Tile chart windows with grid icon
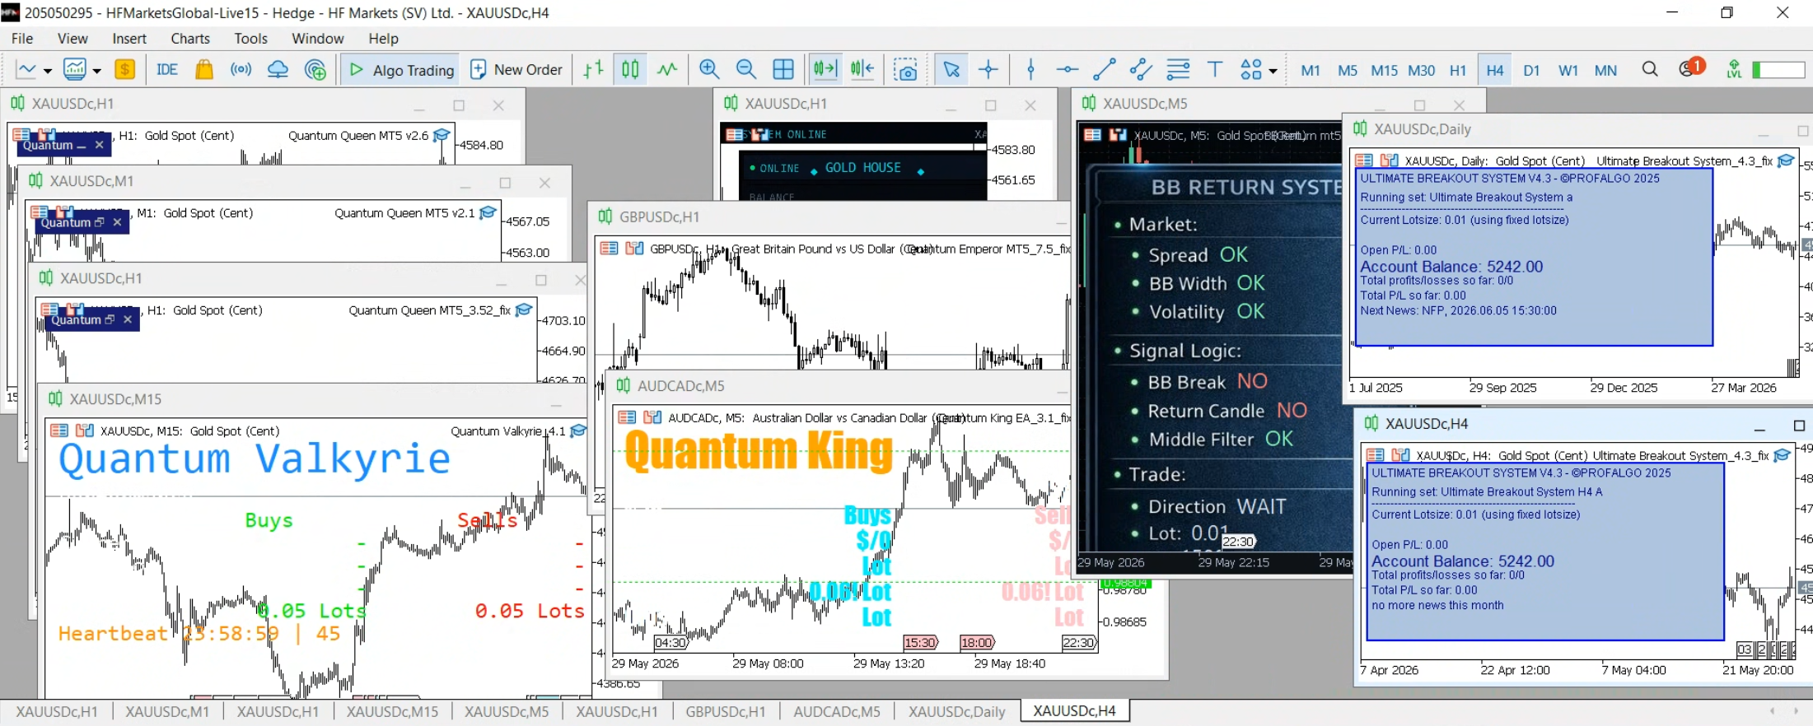Image resolution: width=1813 pixels, height=726 pixels. point(783,70)
